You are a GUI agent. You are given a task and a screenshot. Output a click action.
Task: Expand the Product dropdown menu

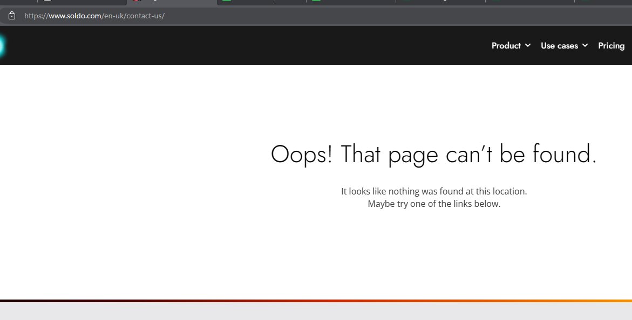pos(511,46)
